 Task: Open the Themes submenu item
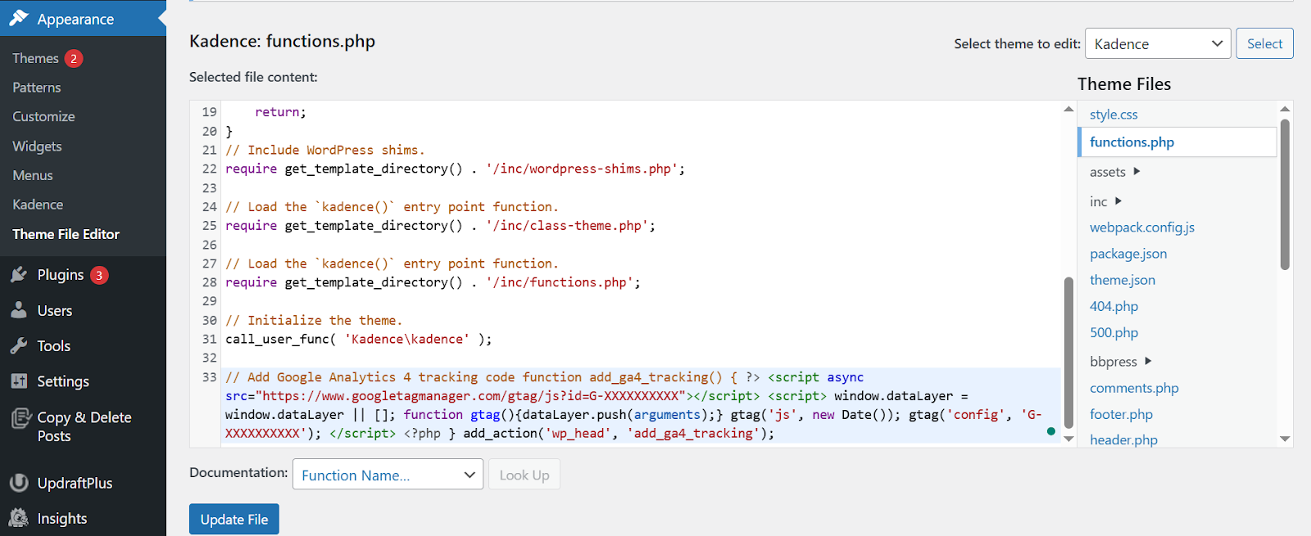click(x=35, y=58)
